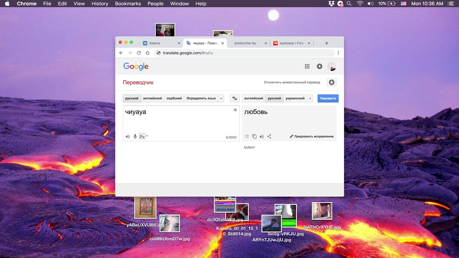459x258 pixels.
Task: Open the History menu
Action: [100, 4]
